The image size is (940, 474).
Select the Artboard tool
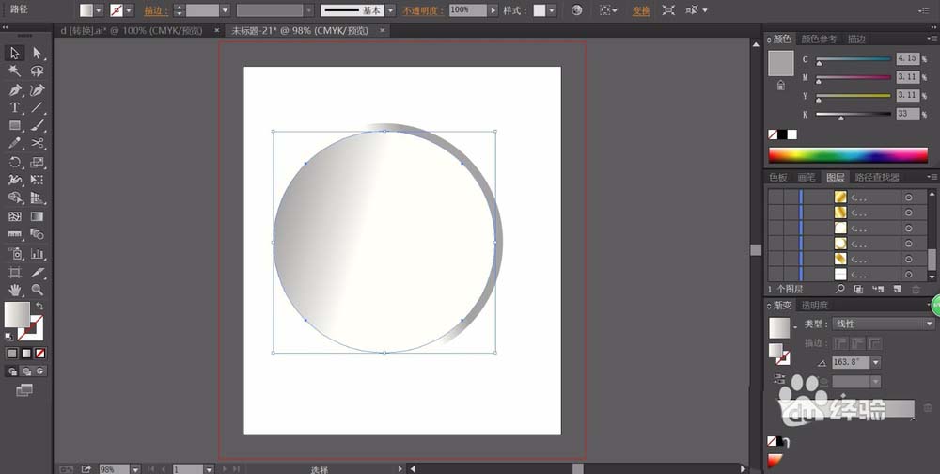14,273
